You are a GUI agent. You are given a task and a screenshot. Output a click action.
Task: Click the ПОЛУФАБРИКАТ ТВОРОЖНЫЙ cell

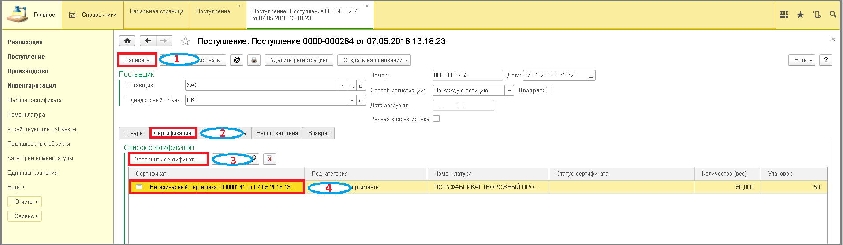tap(488, 187)
